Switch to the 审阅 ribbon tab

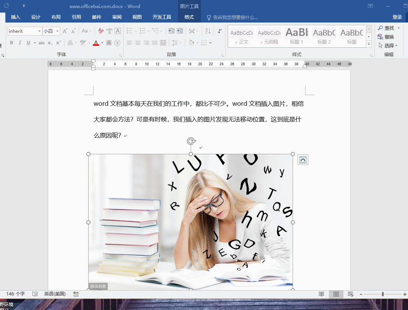(117, 17)
